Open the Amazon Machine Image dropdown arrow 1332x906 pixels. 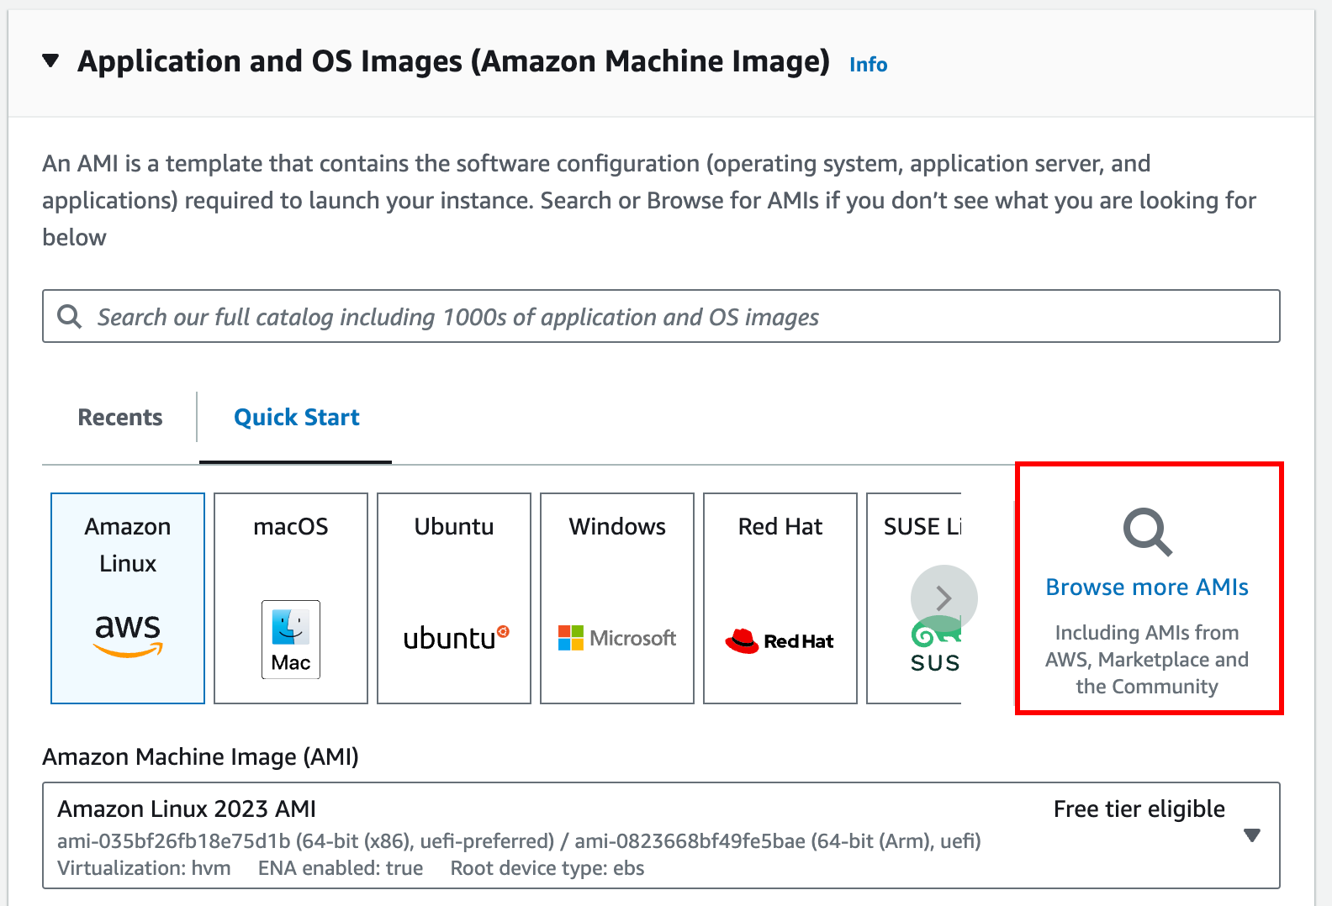[1251, 835]
